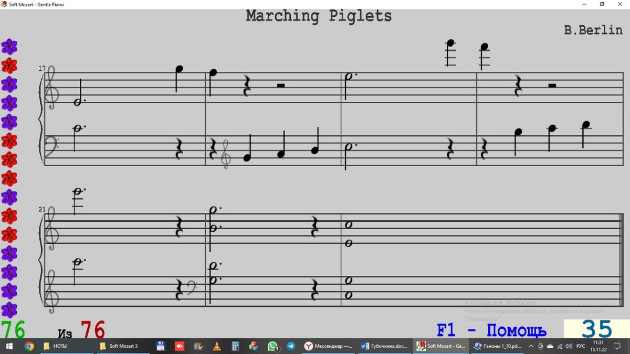The height and width of the screenshot is (354, 630).
Task: Click the Meet Now tray icon
Action: pyautogui.click(x=541, y=346)
